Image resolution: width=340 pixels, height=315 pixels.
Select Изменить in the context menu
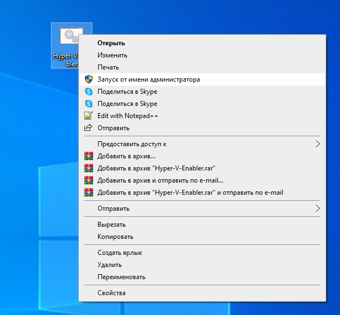(x=112, y=55)
